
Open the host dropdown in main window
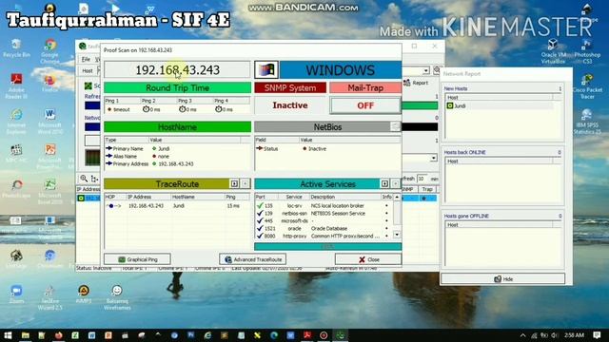[x=426, y=71]
